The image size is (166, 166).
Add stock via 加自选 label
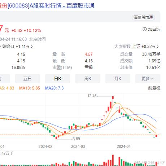click(154, 29)
